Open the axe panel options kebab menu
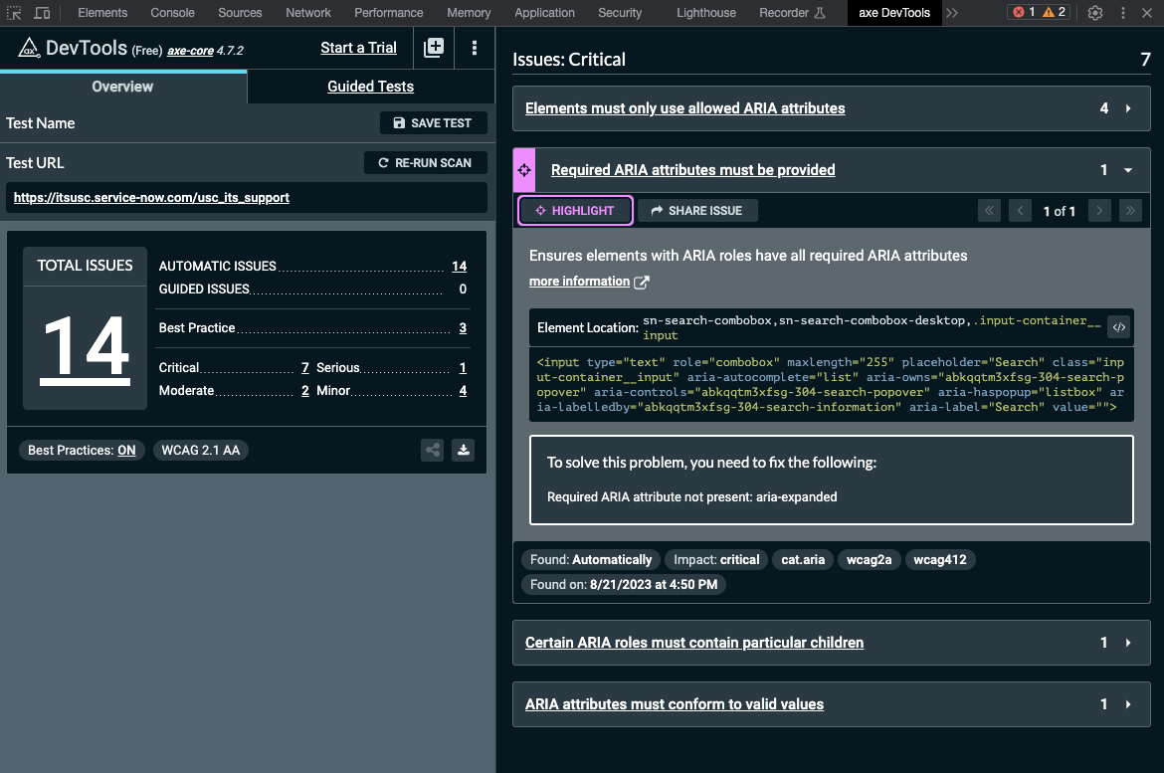 pos(475,48)
